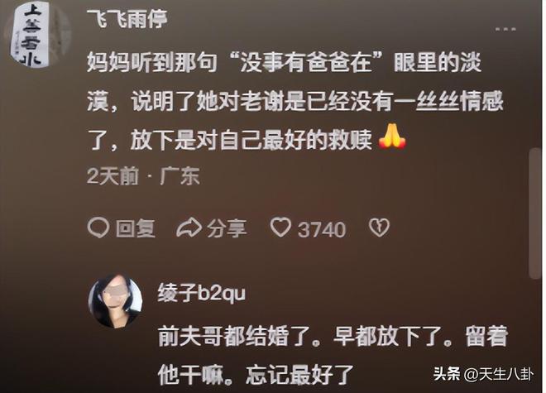Click the praying hands emoji
Viewport: 546px width, 393px height.
click(x=392, y=137)
